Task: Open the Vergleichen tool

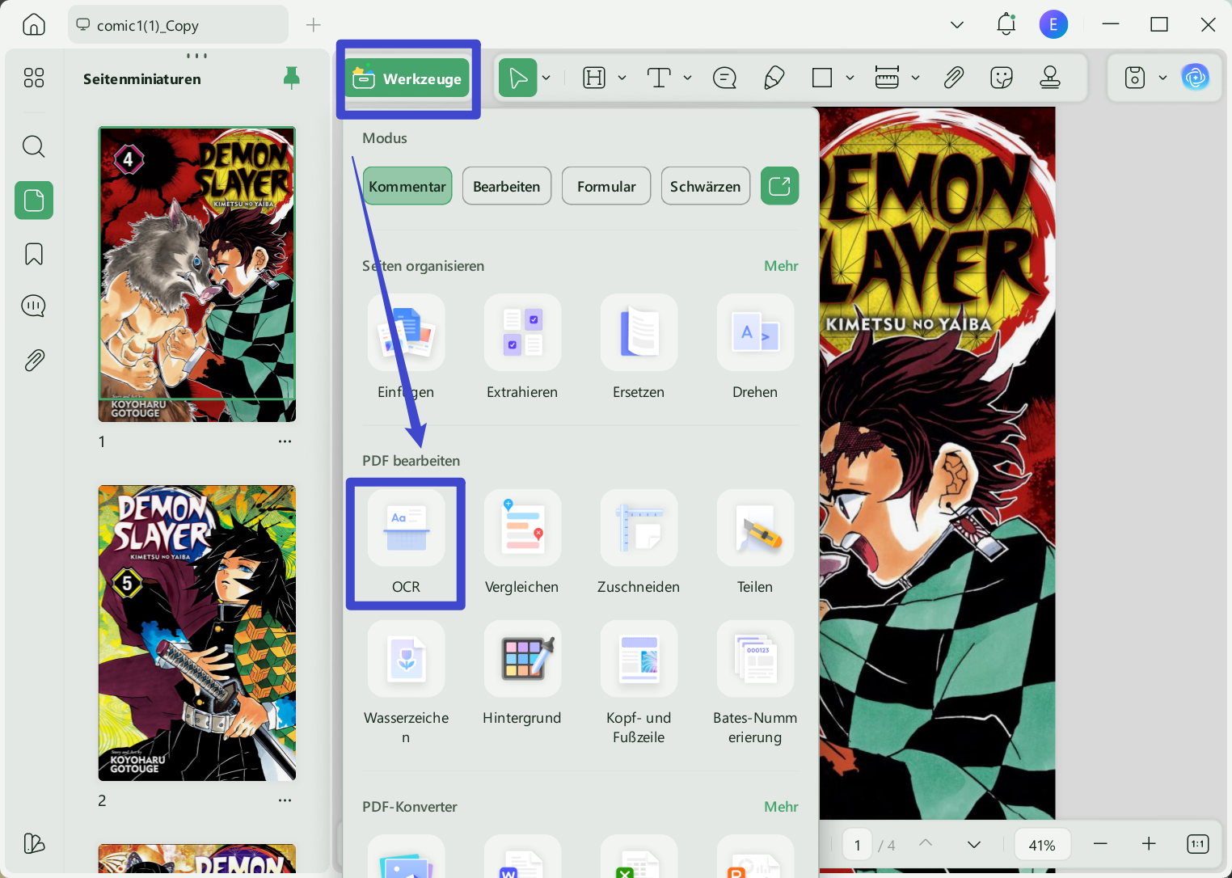Action: pos(521,543)
